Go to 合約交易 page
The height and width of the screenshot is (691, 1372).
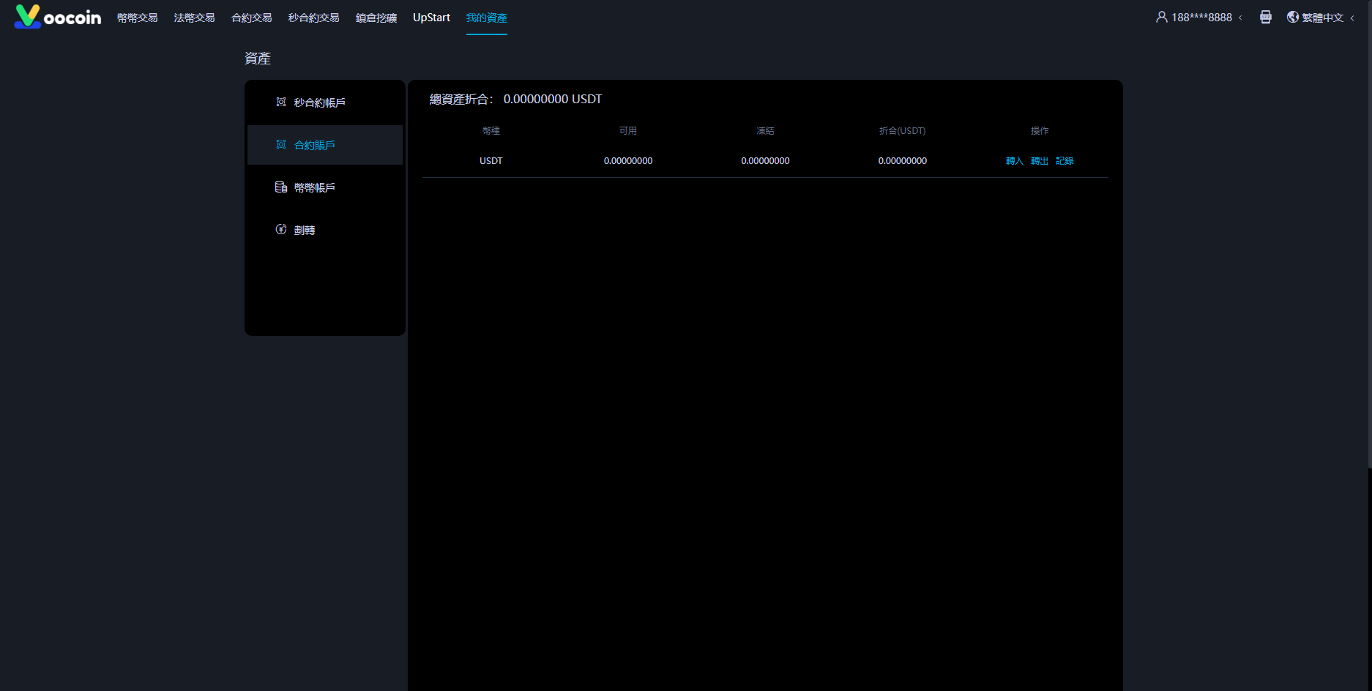click(x=251, y=18)
